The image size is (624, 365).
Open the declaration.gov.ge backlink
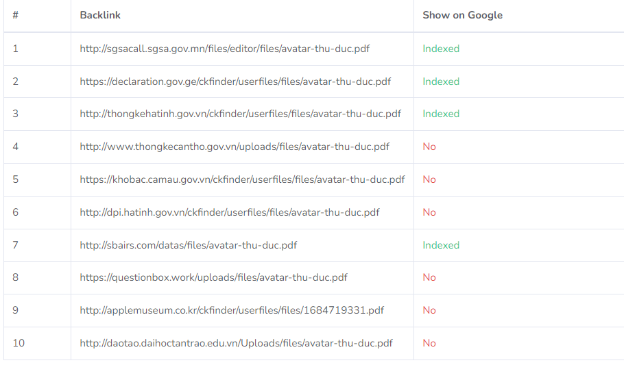coord(235,81)
